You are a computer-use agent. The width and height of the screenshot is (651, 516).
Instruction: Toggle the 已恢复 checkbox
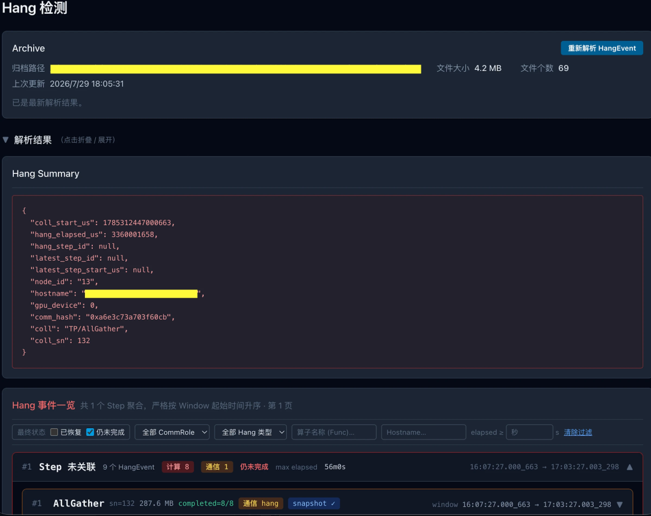click(x=54, y=432)
